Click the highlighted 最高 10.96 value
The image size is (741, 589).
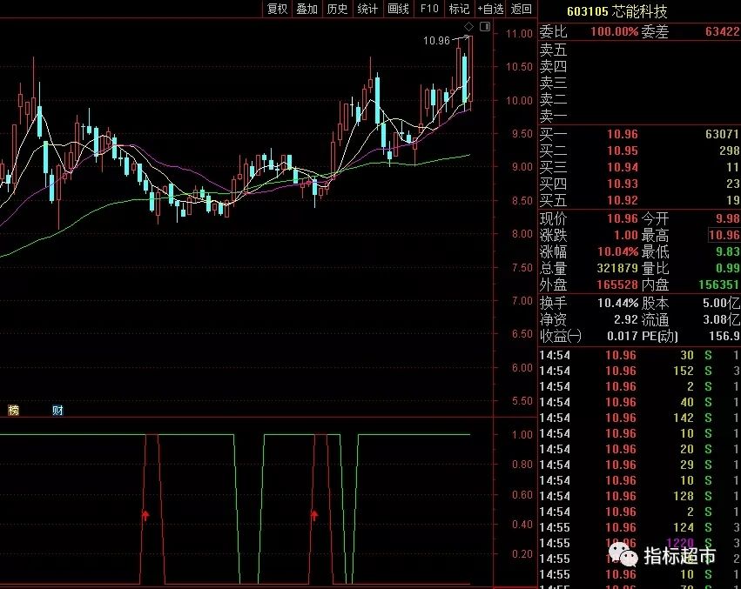[x=724, y=235]
